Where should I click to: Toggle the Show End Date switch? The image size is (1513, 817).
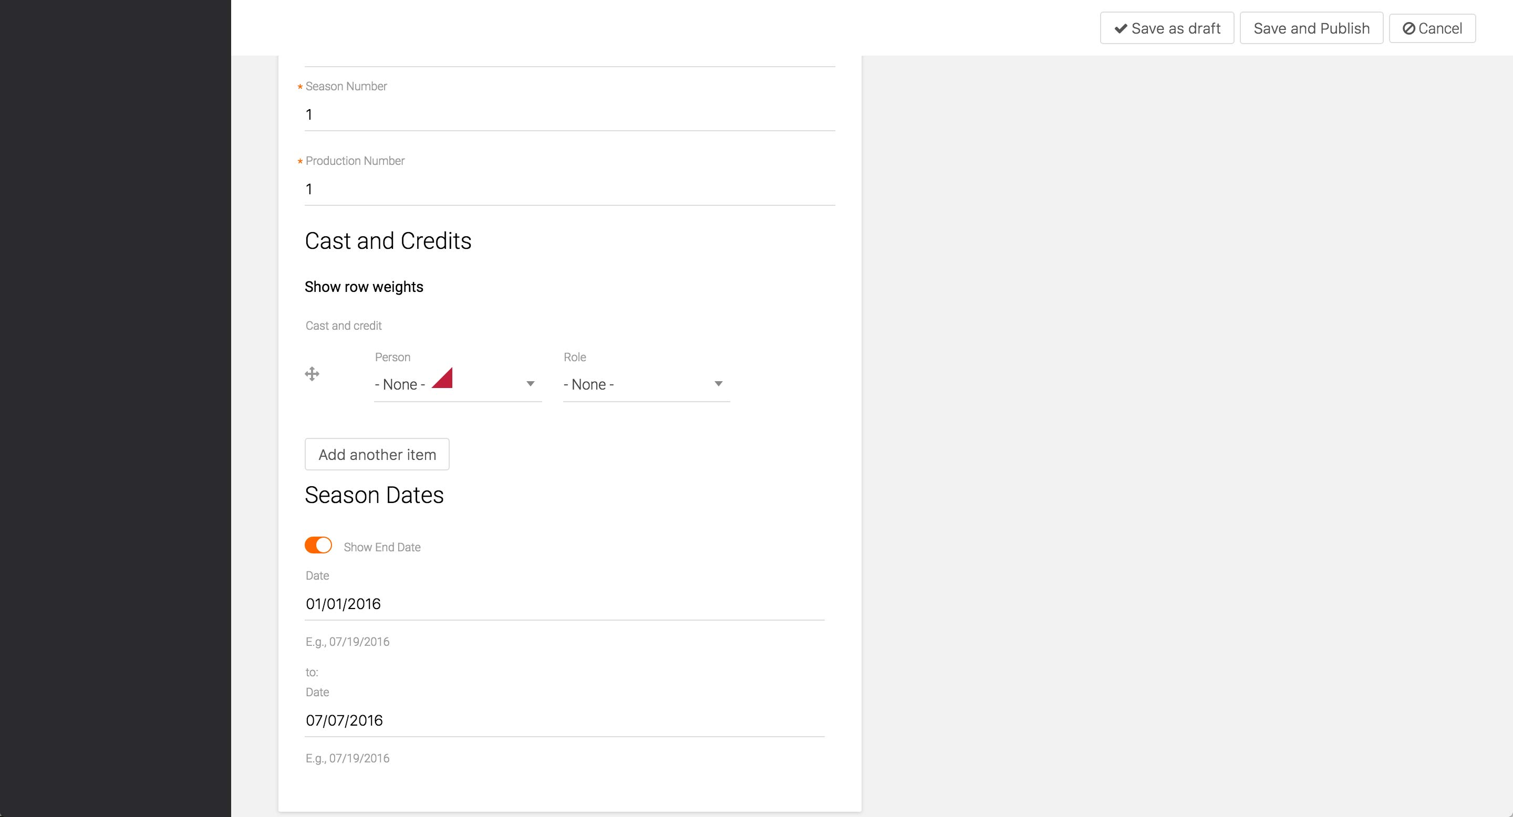point(318,545)
